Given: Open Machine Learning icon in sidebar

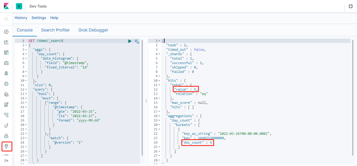Looking at the screenshot, I should point(6,84).
